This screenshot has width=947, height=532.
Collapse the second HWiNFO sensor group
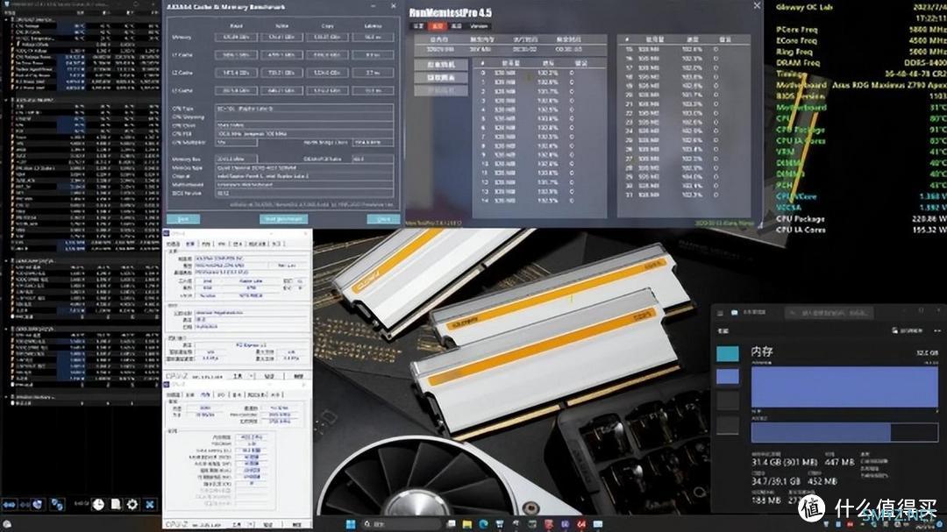point(6,100)
